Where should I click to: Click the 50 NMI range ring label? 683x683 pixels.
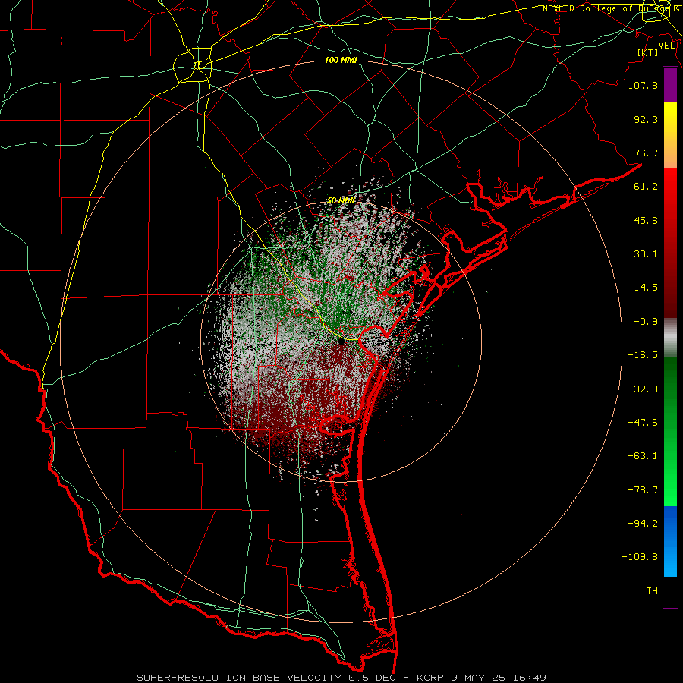click(341, 201)
